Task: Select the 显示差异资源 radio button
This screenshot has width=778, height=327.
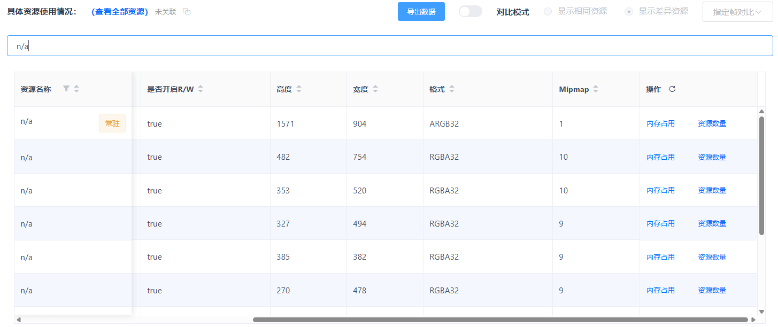Action: coord(629,12)
